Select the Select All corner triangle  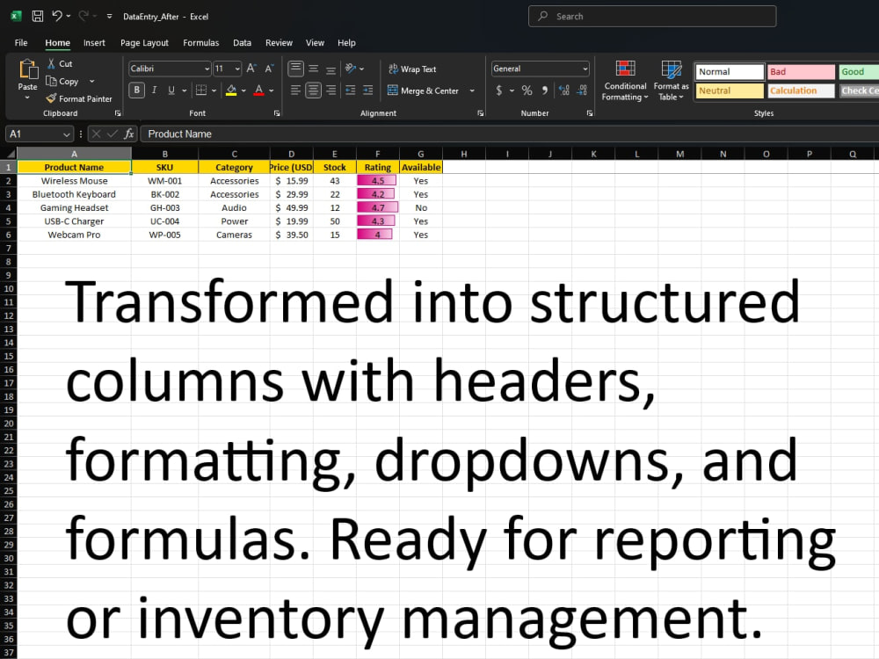pyautogui.click(x=10, y=154)
